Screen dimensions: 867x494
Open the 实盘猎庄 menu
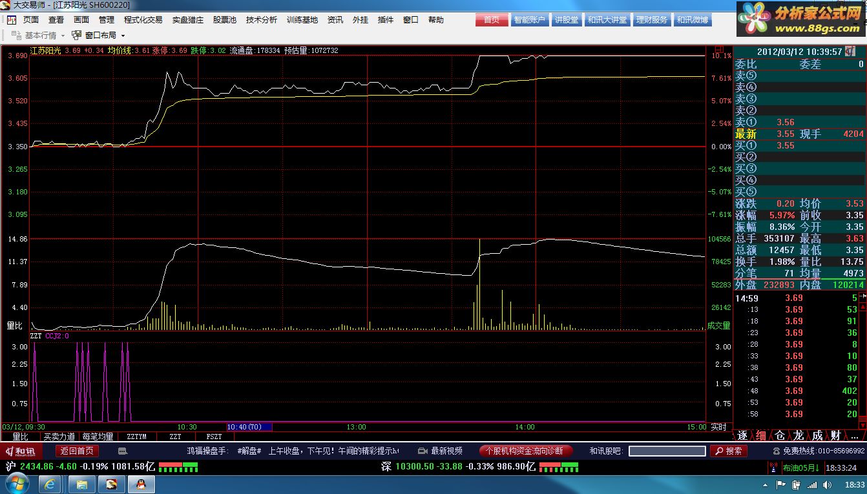coord(188,20)
